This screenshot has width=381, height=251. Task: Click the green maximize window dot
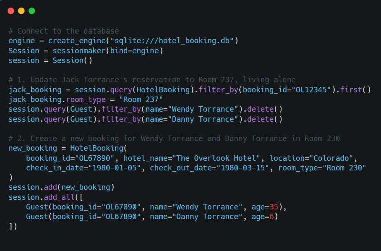32,11
